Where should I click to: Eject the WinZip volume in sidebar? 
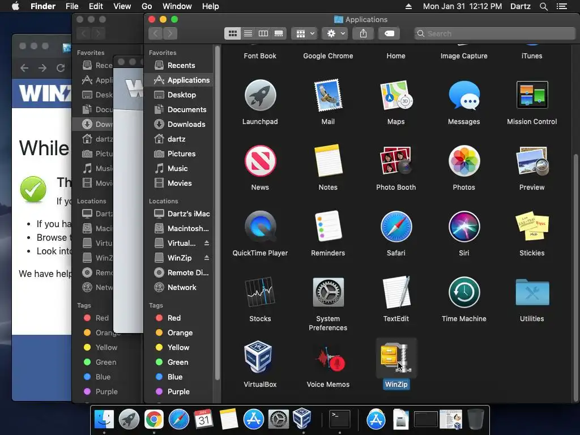207,258
